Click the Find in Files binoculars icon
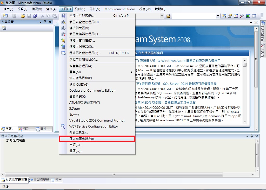The width and height of the screenshot is (266, 190). click(168, 16)
